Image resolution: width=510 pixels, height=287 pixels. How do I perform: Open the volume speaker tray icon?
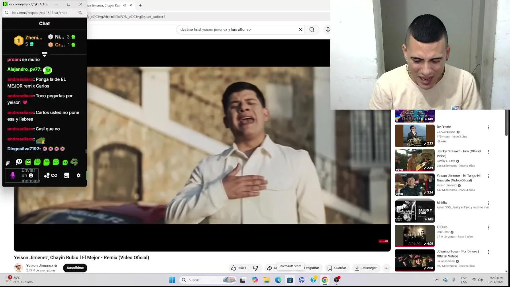pos(480,280)
